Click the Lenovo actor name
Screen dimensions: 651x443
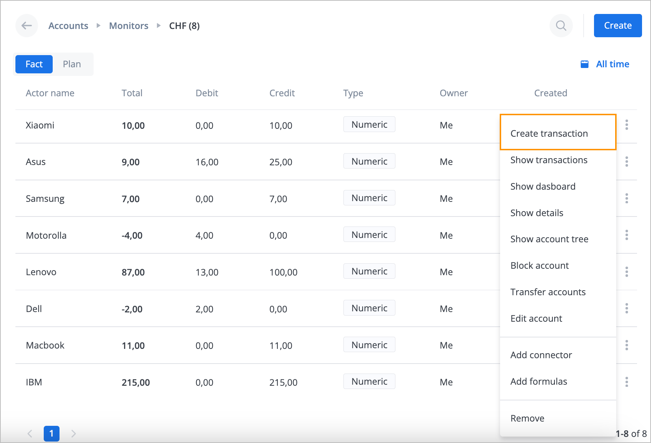point(41,272)
